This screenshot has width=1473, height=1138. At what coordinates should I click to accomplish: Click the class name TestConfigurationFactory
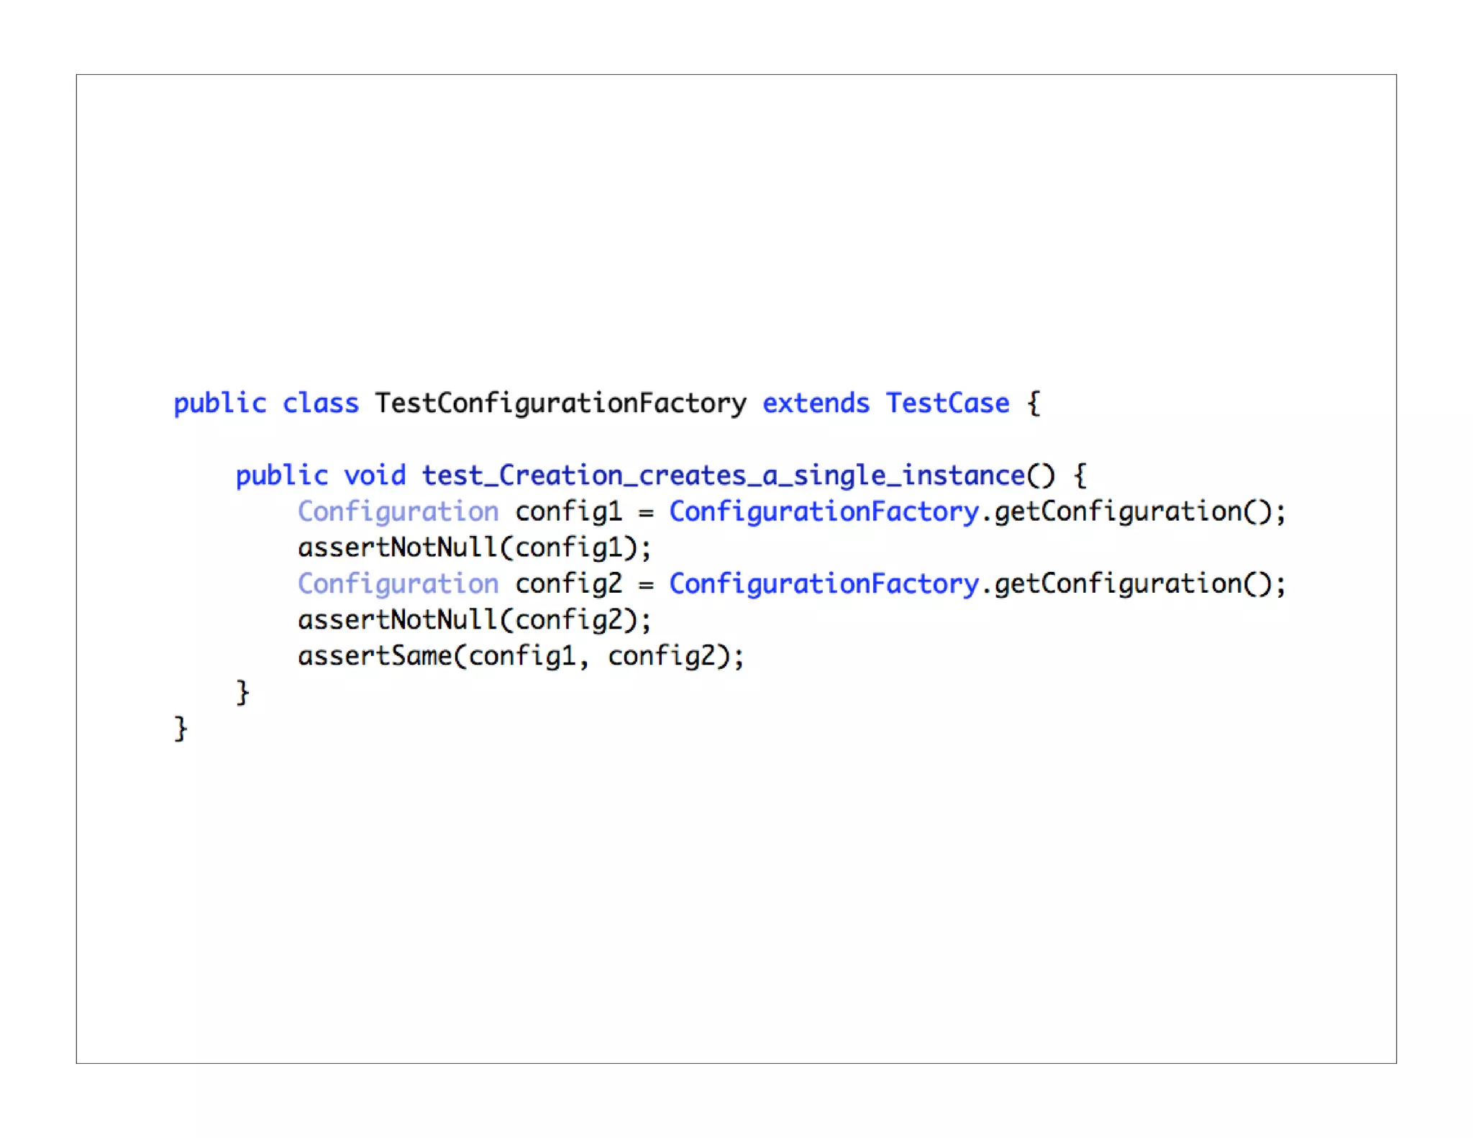pos(561,404)
